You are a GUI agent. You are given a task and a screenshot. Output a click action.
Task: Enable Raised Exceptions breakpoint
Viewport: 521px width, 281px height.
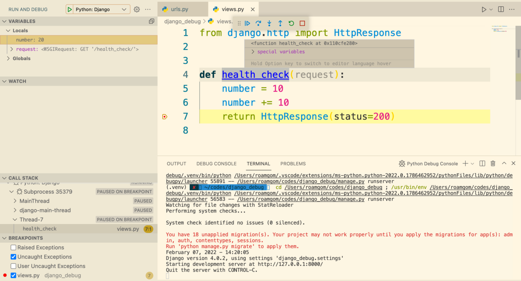(x=13, y=248)
